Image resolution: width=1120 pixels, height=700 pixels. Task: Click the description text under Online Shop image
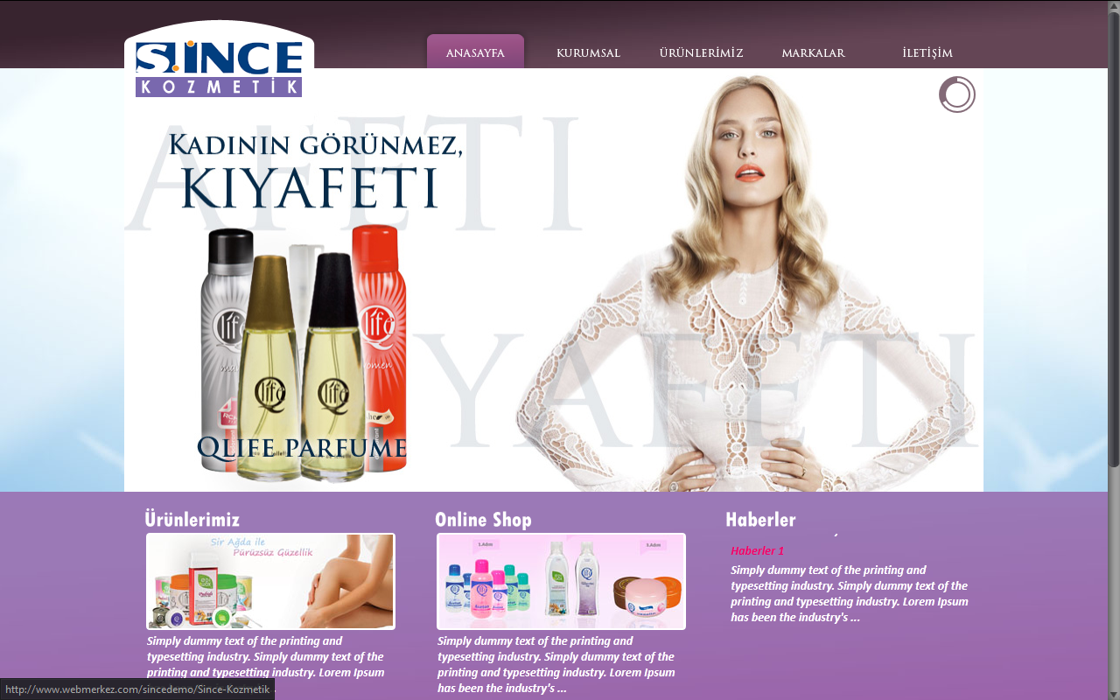point(556,664)
